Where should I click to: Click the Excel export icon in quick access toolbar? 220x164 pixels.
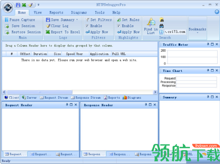point(24,5)
